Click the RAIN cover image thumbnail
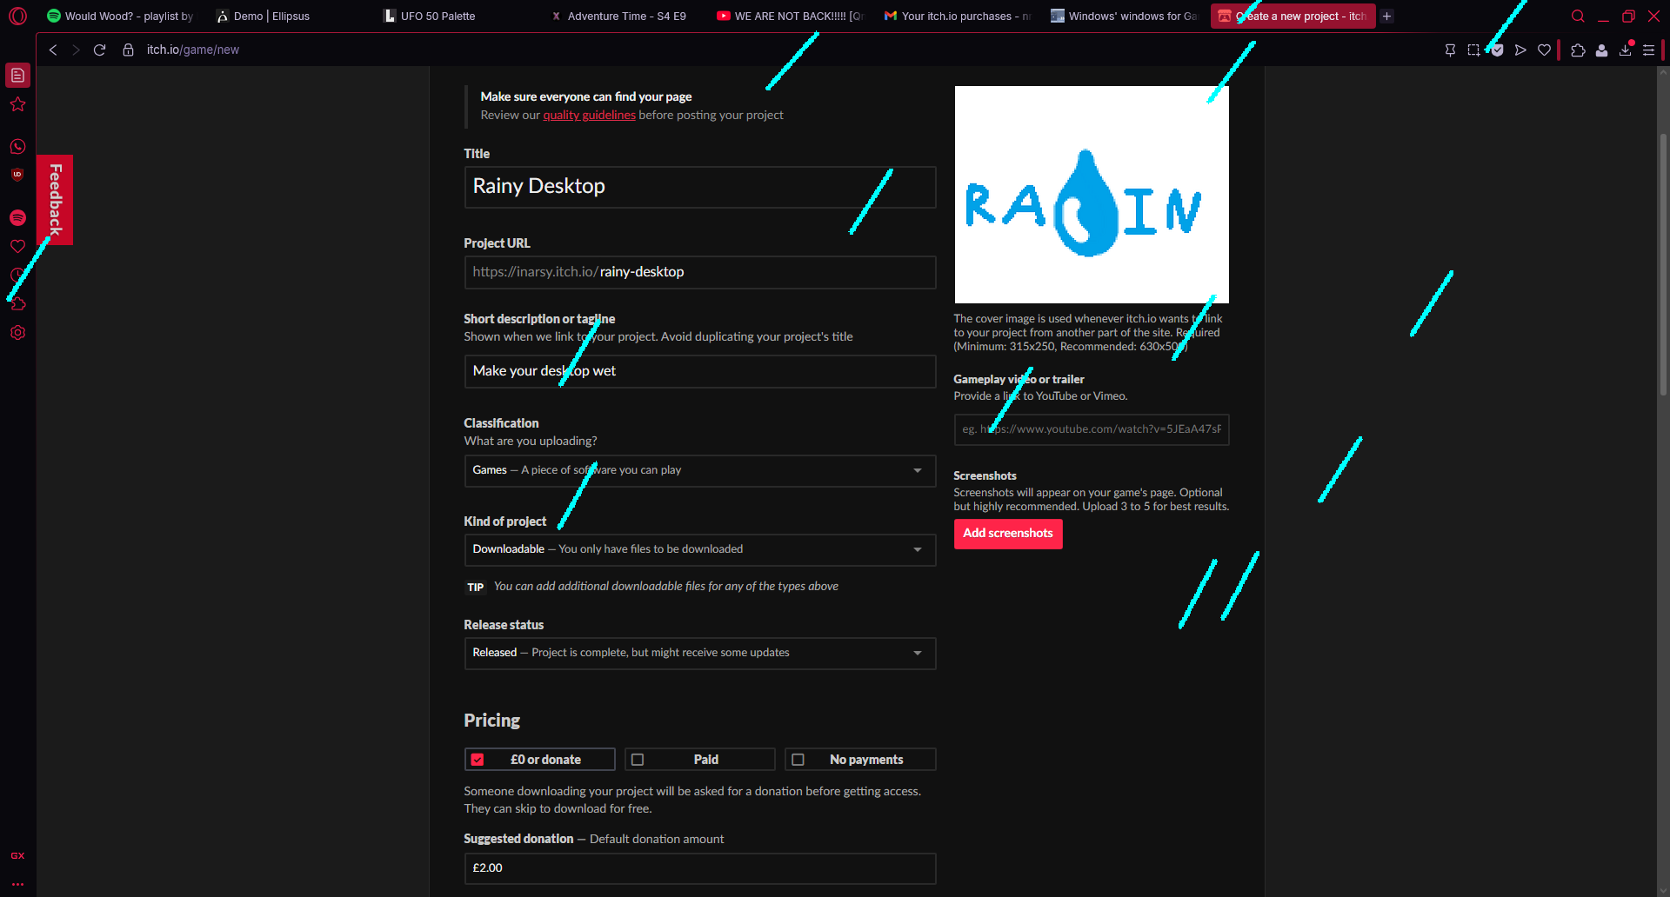 (1092, 195)
